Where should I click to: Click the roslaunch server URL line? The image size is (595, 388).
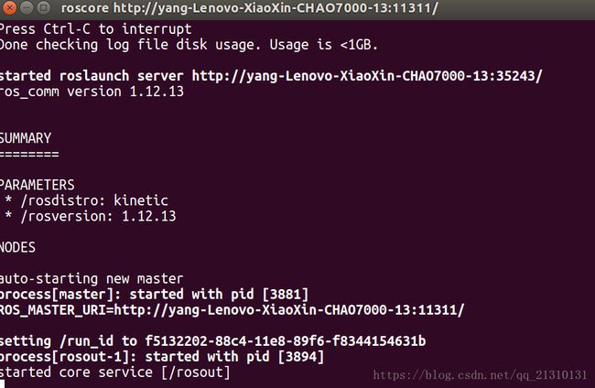(271, 76)
